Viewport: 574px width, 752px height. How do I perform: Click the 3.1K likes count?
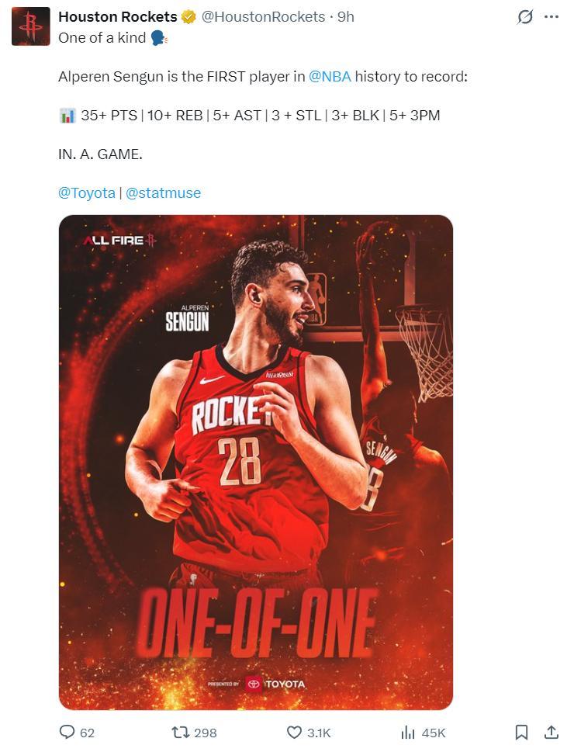[319, 733]
